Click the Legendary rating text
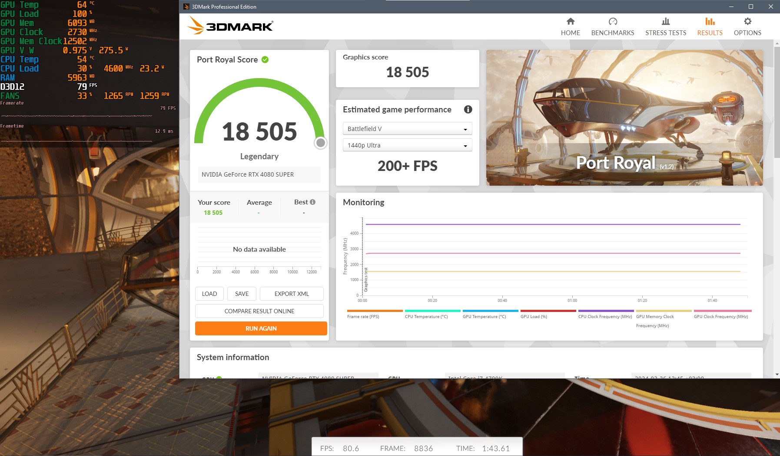The width and height of the screenshot is (780, 456). 259,156
